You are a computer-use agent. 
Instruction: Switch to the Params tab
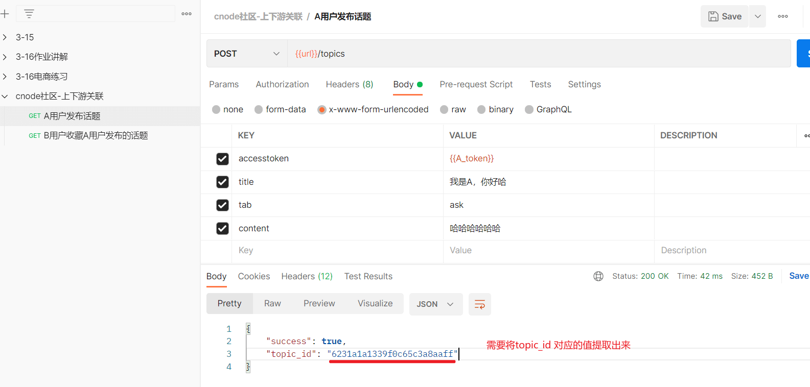(224, 84)
